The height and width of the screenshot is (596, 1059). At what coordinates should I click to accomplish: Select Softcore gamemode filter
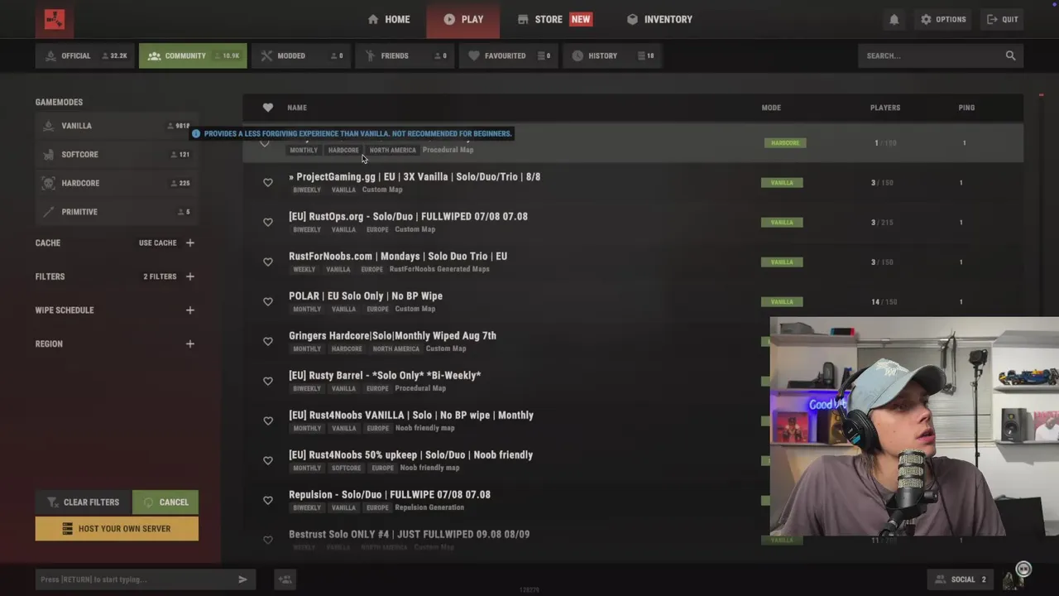pos(116,155)
